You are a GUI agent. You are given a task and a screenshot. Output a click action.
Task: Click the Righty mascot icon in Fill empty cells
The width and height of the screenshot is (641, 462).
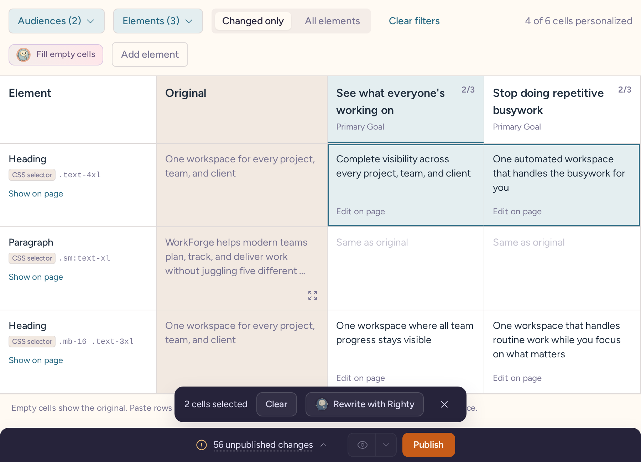[24, 55]
